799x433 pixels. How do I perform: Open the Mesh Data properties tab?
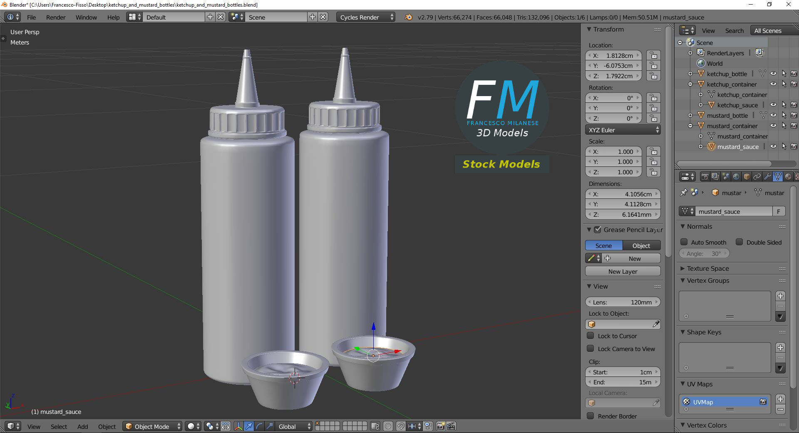click(x=777, y=176)
